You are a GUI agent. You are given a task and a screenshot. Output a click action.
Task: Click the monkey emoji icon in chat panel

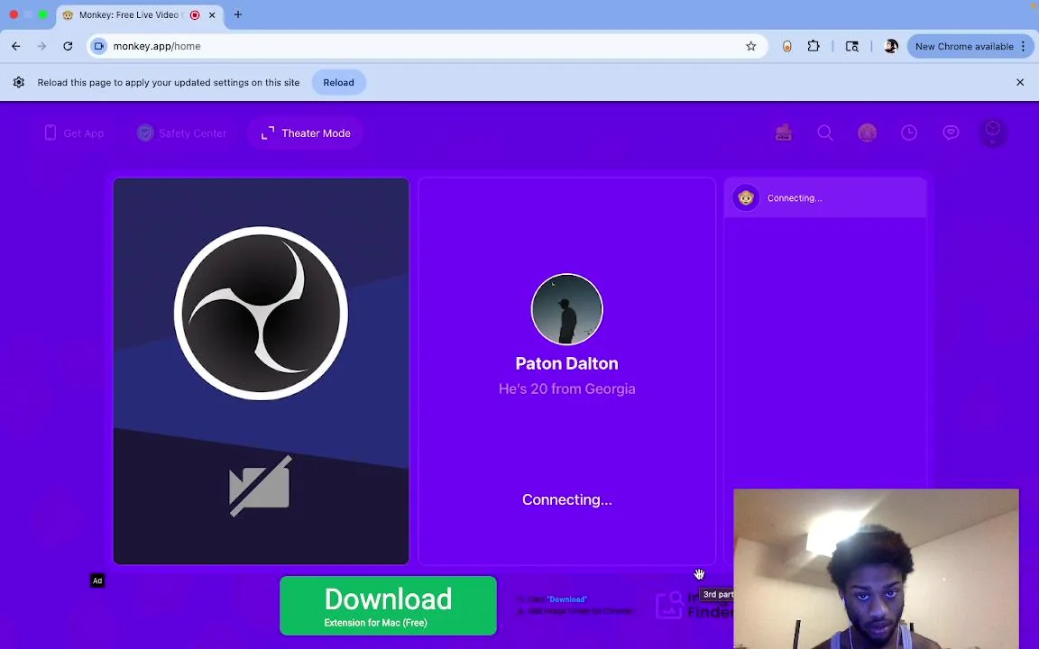(x=746, y=198)
